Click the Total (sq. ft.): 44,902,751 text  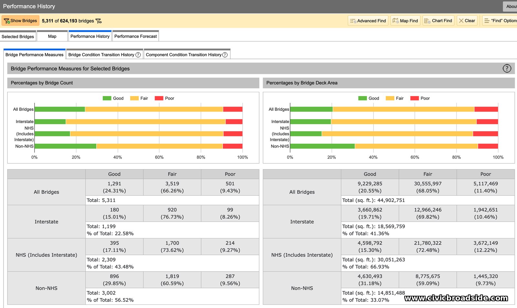coord(374,200)
